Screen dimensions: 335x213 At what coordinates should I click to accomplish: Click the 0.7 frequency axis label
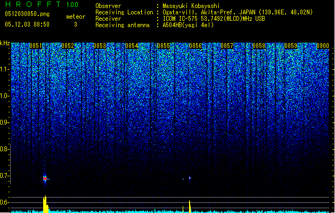(4, 176)
